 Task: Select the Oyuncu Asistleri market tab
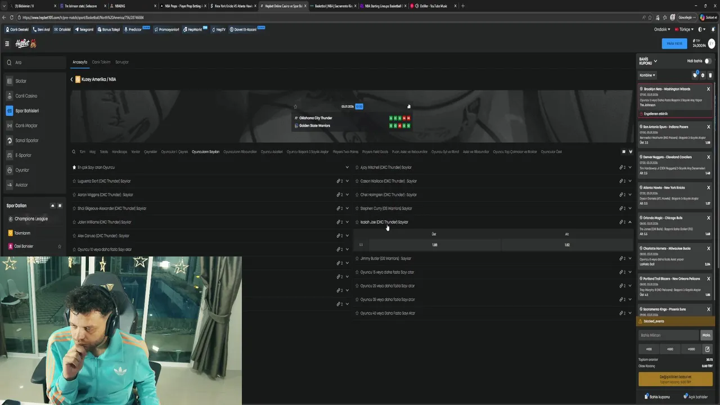(272, 152)
